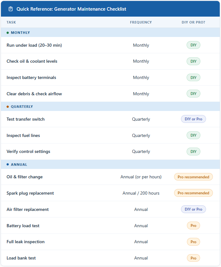Select the QUARTERLY section heading

(x=22, y=107)
